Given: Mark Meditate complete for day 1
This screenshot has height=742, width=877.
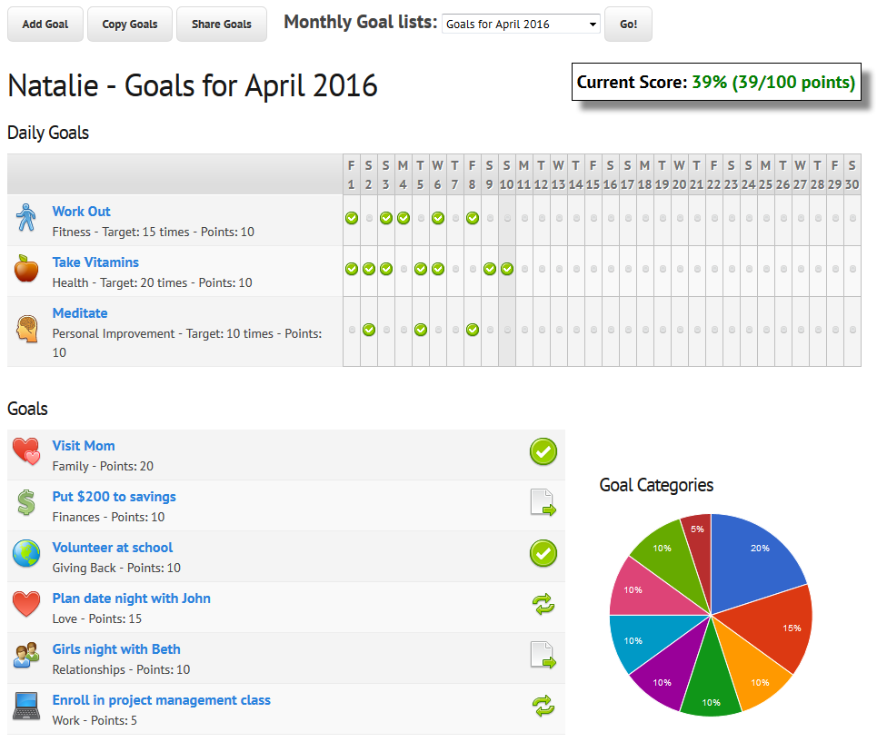Looking at the screenshot, I should [352, 330].
